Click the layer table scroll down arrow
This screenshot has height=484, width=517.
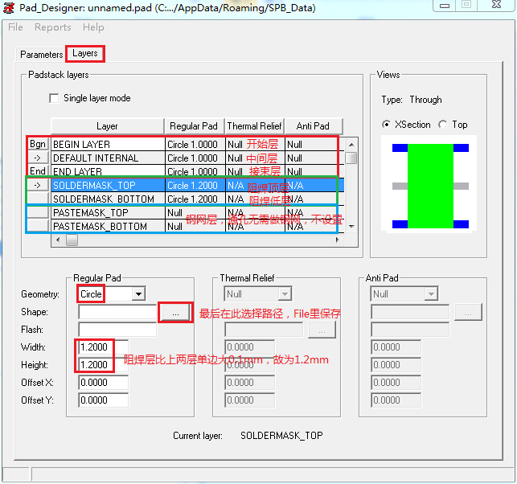tap(351, 226)
